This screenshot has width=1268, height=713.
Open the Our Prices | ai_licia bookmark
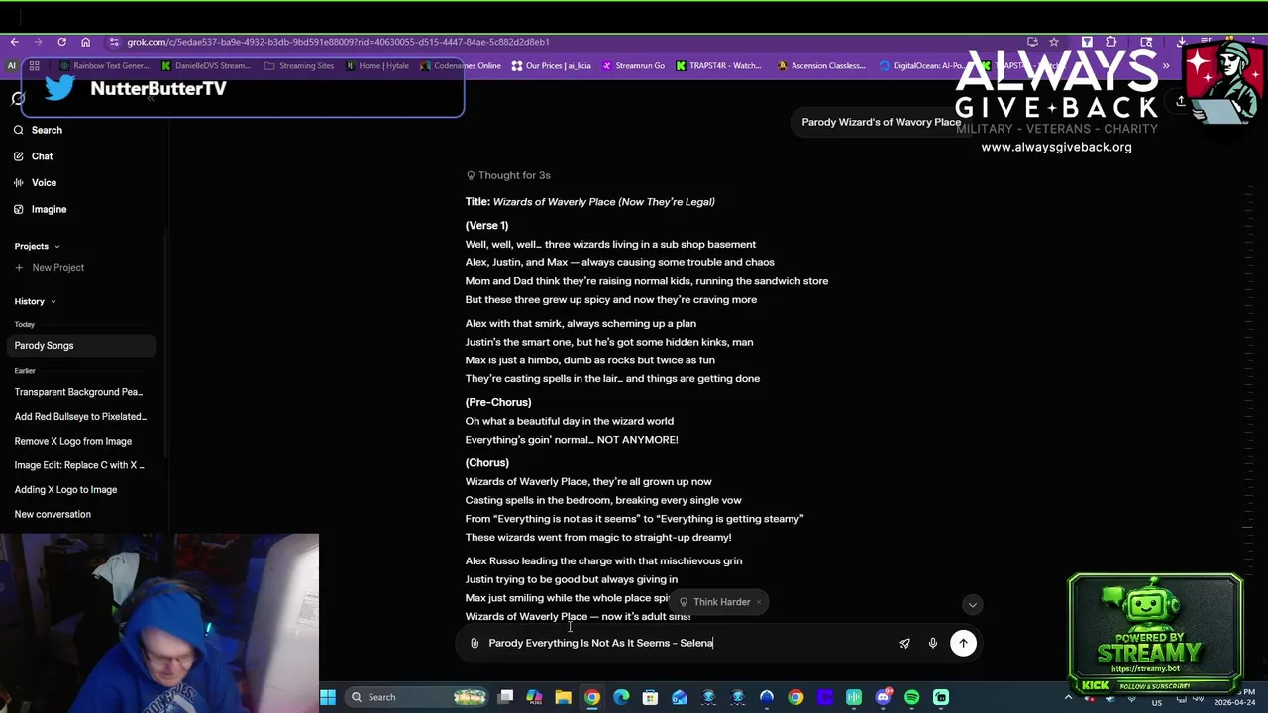(551, 66)
